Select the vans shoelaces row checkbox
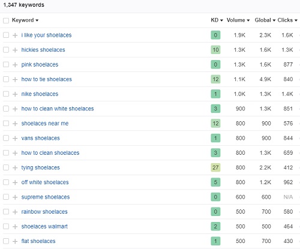The image size is (300, 249). tap(6, 138)
